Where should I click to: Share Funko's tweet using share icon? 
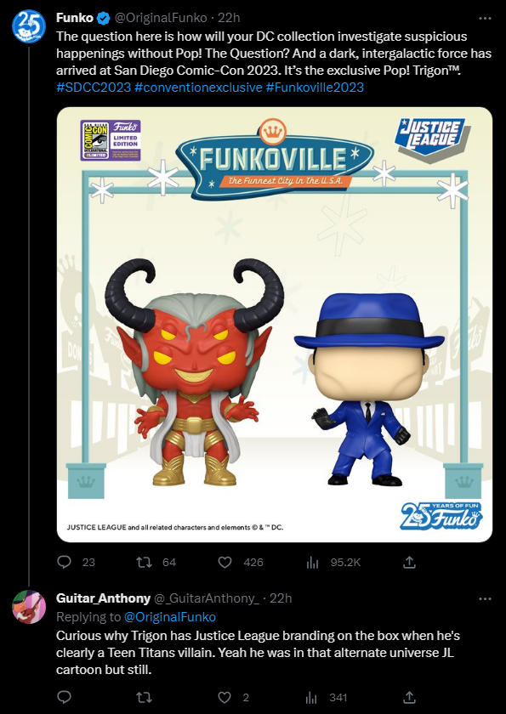(409, 562)
